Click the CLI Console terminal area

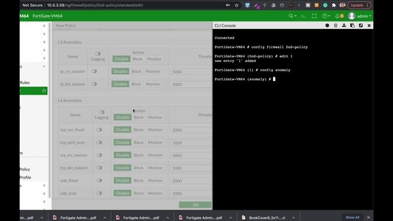(293, 119)
